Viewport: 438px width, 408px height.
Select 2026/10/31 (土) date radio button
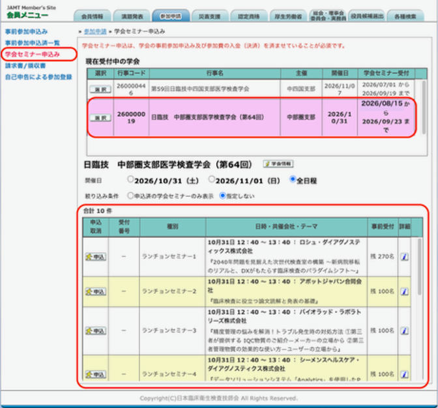(130, 179)
